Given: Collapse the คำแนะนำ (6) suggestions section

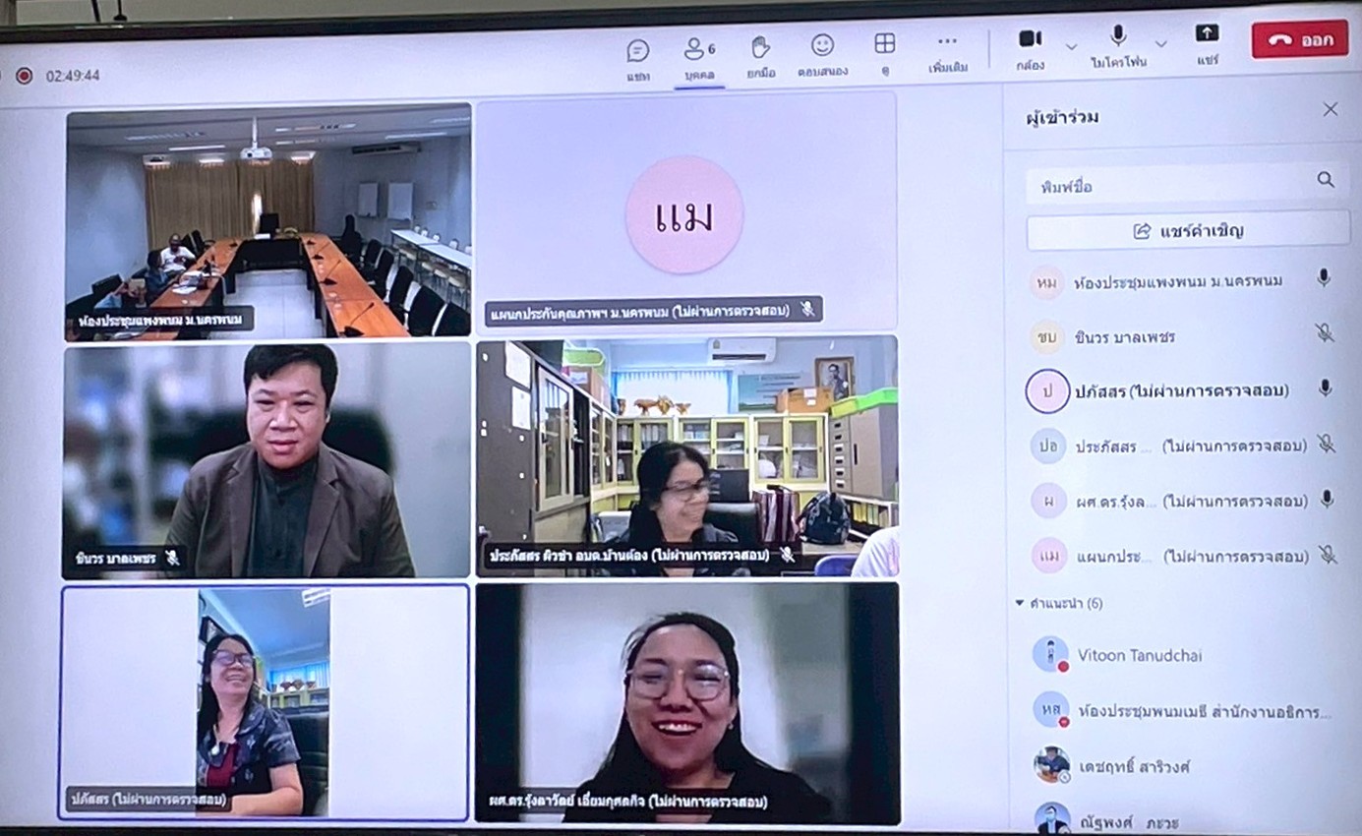Looking at the screenshot, I should tap(1020, 603).
